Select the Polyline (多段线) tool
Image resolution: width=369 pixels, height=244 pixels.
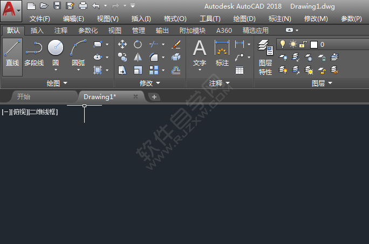click(34, 54)
